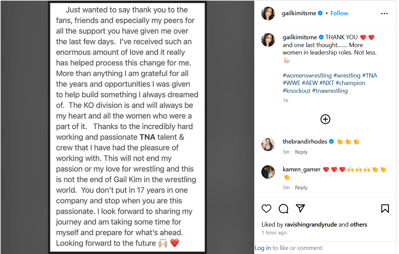Reply to kamen_gamer comment
This screenshot has height=254, width=399.
point(301,188)
